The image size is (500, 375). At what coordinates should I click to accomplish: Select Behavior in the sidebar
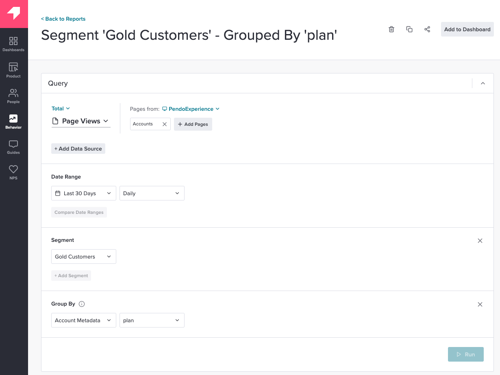coord(13,121)
